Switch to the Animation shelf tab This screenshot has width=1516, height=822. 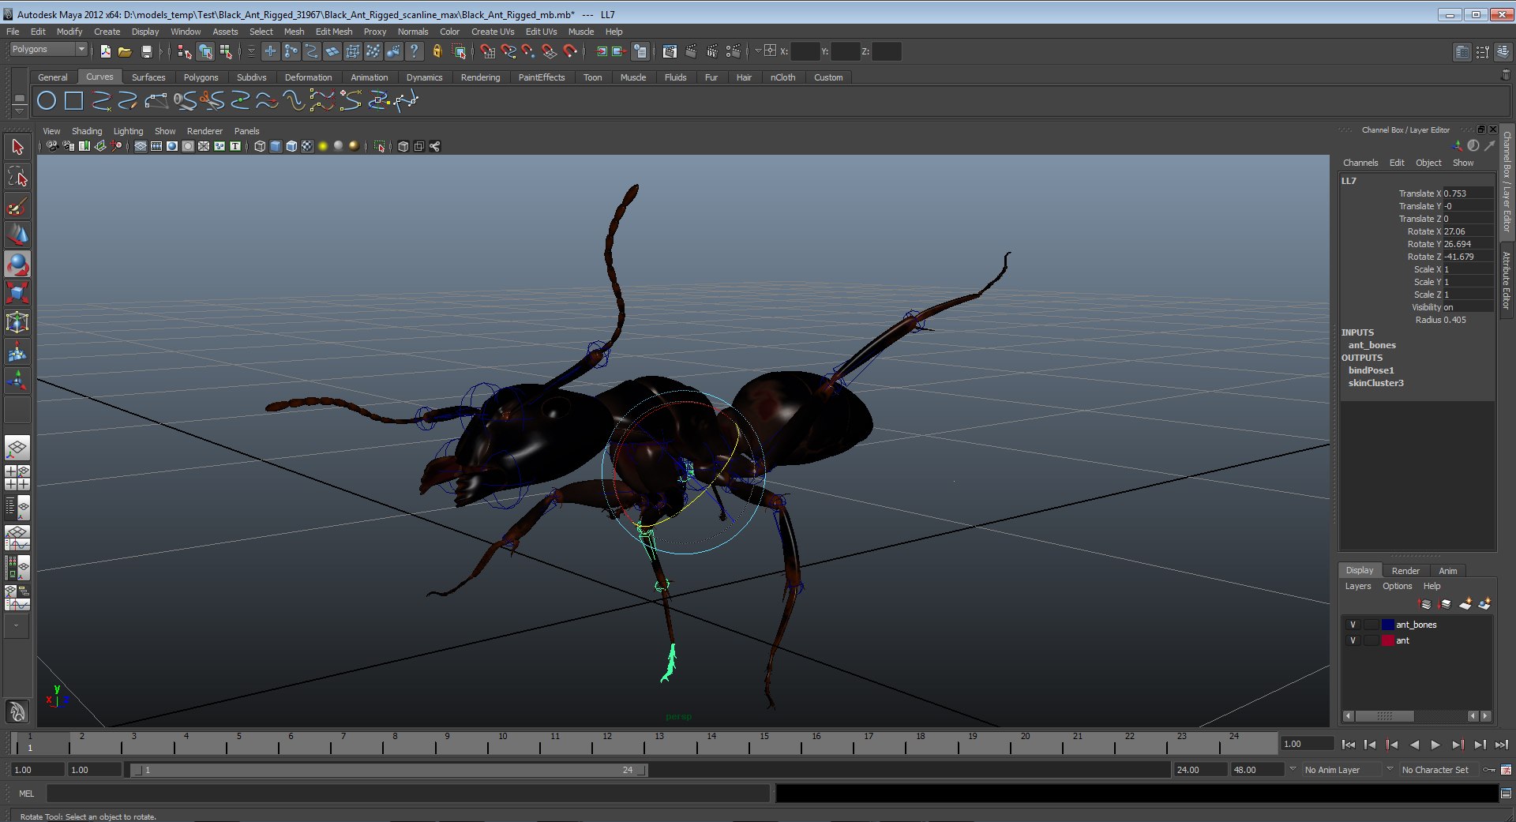tap(369, 77)
